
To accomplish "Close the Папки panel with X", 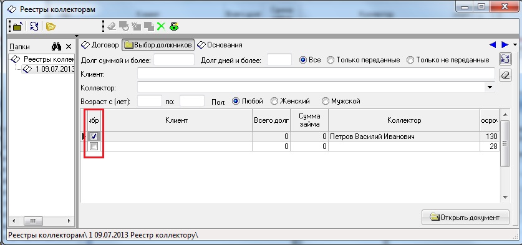I will click(68, 47).
